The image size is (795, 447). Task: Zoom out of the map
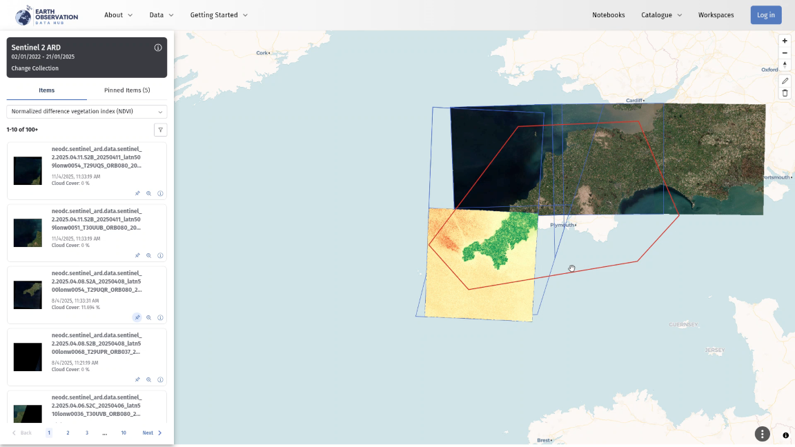click(x=785, y=53)
